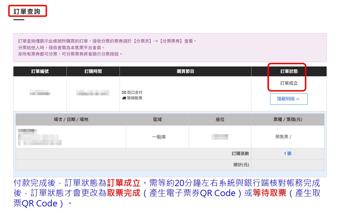Click the 訂購時間 column header
The width and height of the screenshot is (339, 213).
[93, 71]
